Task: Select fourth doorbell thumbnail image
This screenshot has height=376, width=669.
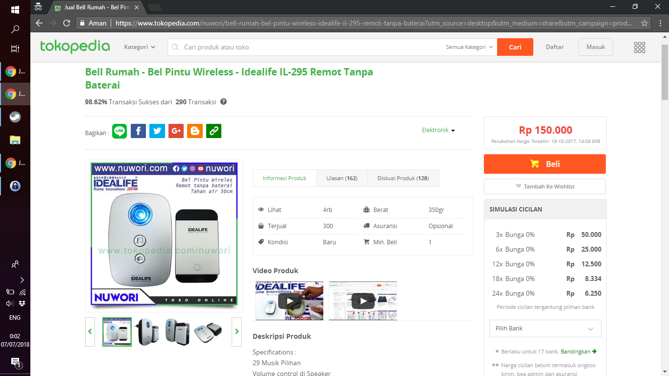Action: coord(208,331)
